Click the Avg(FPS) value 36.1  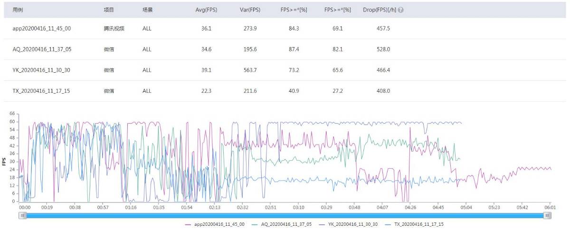[207, 29]
